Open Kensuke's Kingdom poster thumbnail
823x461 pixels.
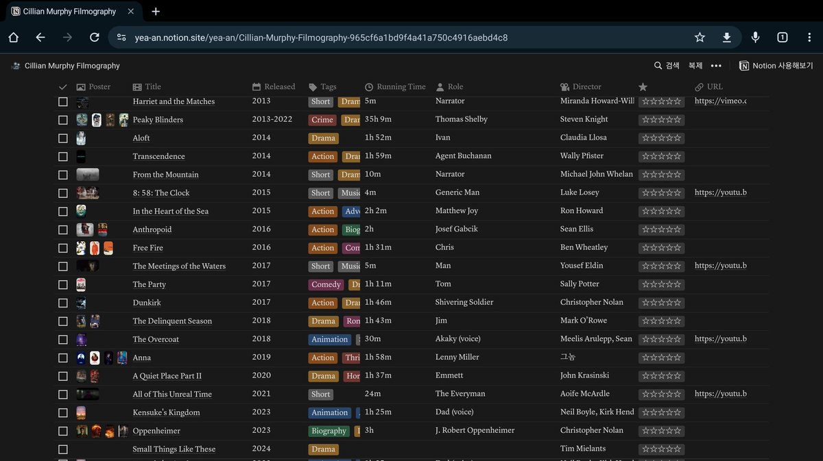click(x=81, y=412)
